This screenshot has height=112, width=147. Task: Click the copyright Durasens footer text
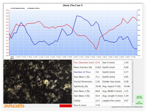pos(127,107)
